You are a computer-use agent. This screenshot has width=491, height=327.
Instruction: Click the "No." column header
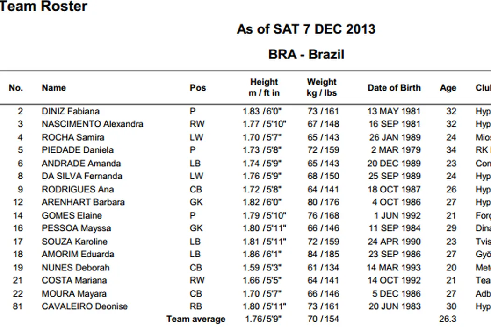click(x=16, y=88)
